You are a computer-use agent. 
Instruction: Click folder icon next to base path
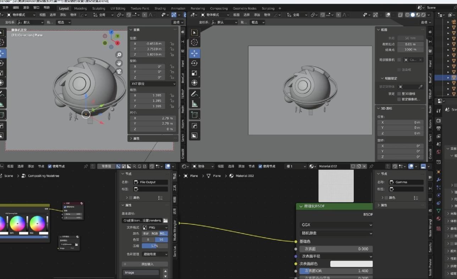coord(165,221)
